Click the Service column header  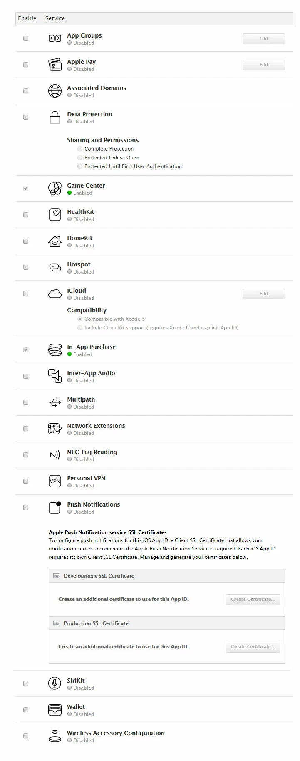(55, 18)
